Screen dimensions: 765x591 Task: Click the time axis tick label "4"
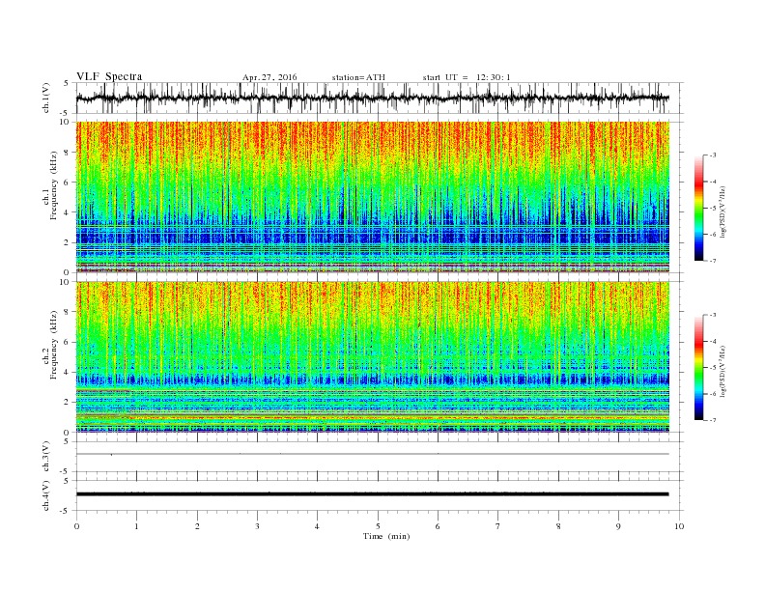[x=317, y=526]
